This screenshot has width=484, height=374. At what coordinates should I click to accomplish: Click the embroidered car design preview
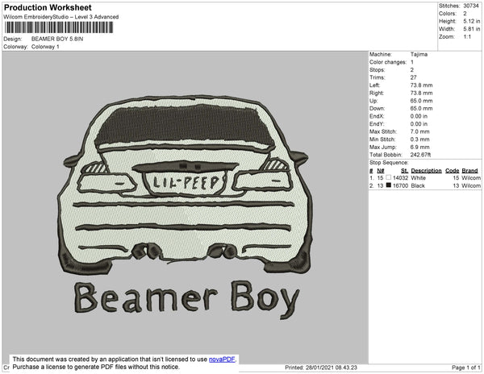186,185
